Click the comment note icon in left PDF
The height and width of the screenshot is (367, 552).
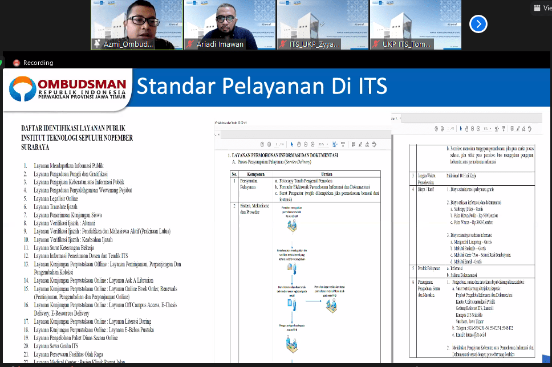(354, 144)
